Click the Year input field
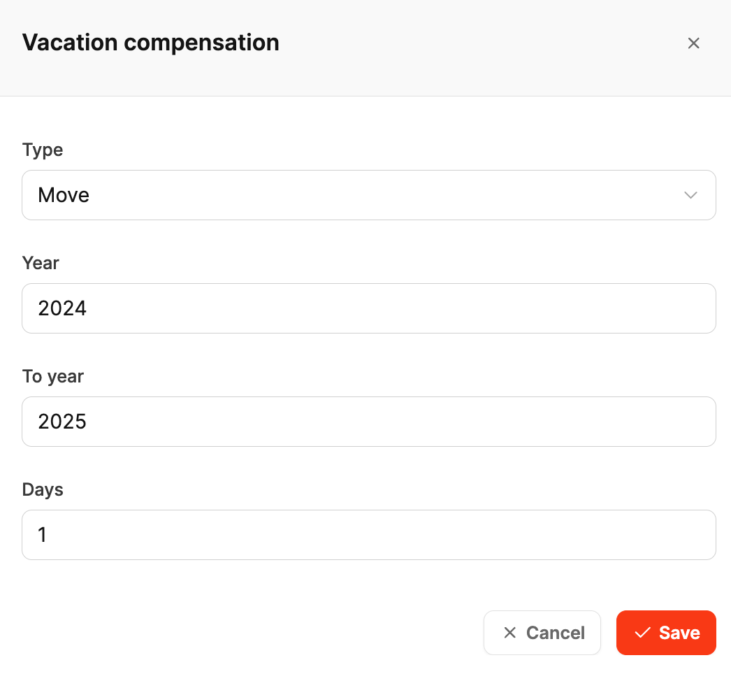The width and height of the screenshot is (731, 688). (x=368, y=308)
